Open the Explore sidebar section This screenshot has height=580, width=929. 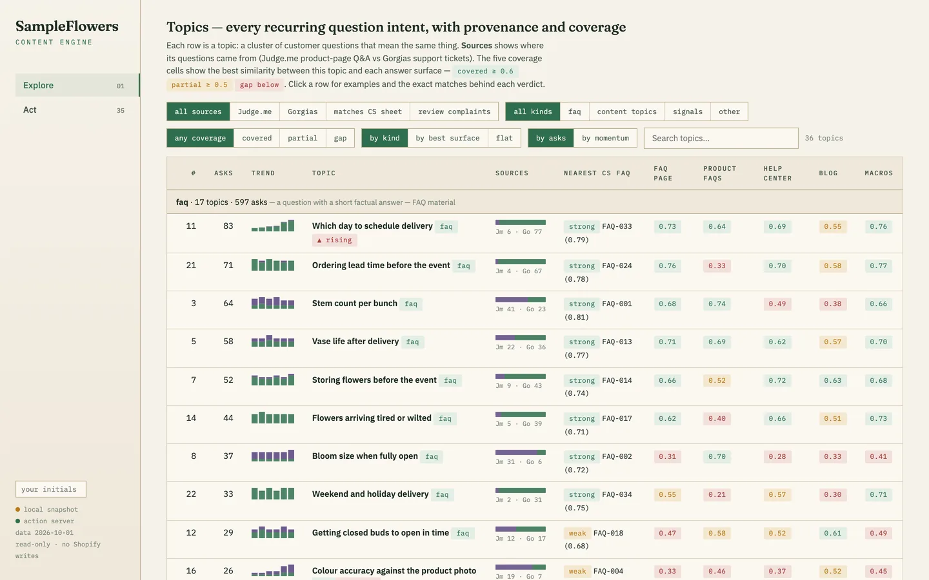click(x=77, y=85)
